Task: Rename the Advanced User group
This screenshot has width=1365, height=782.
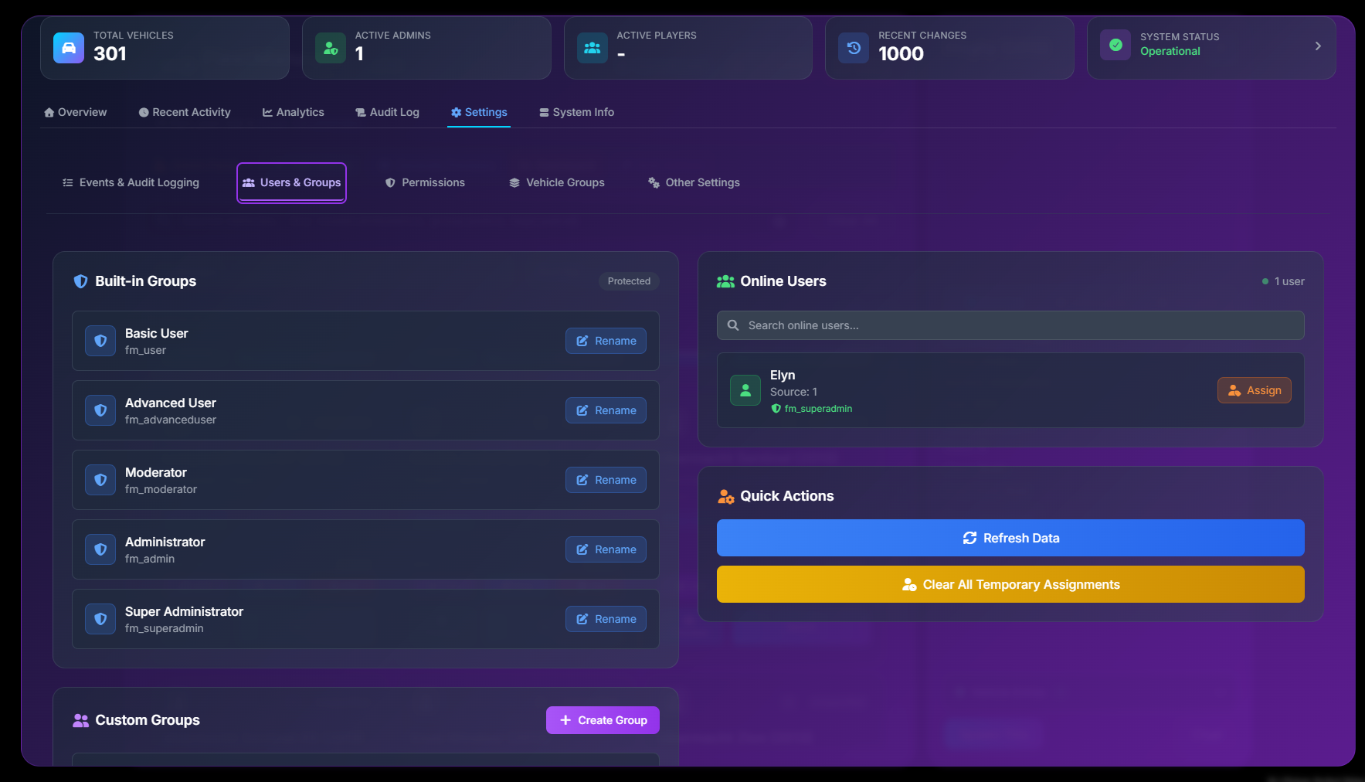Action: click(606, 410)
